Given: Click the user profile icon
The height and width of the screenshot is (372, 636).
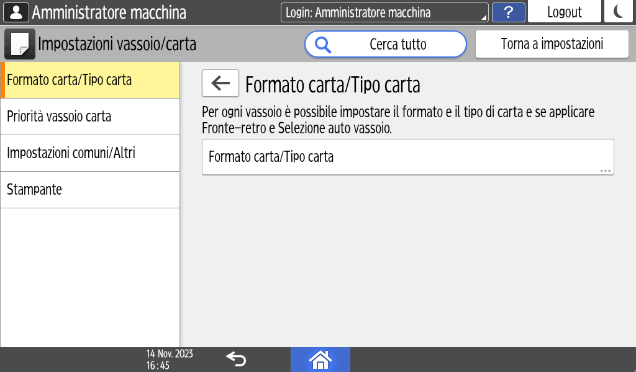Looking at the screenshot, I should pos(17,12).
